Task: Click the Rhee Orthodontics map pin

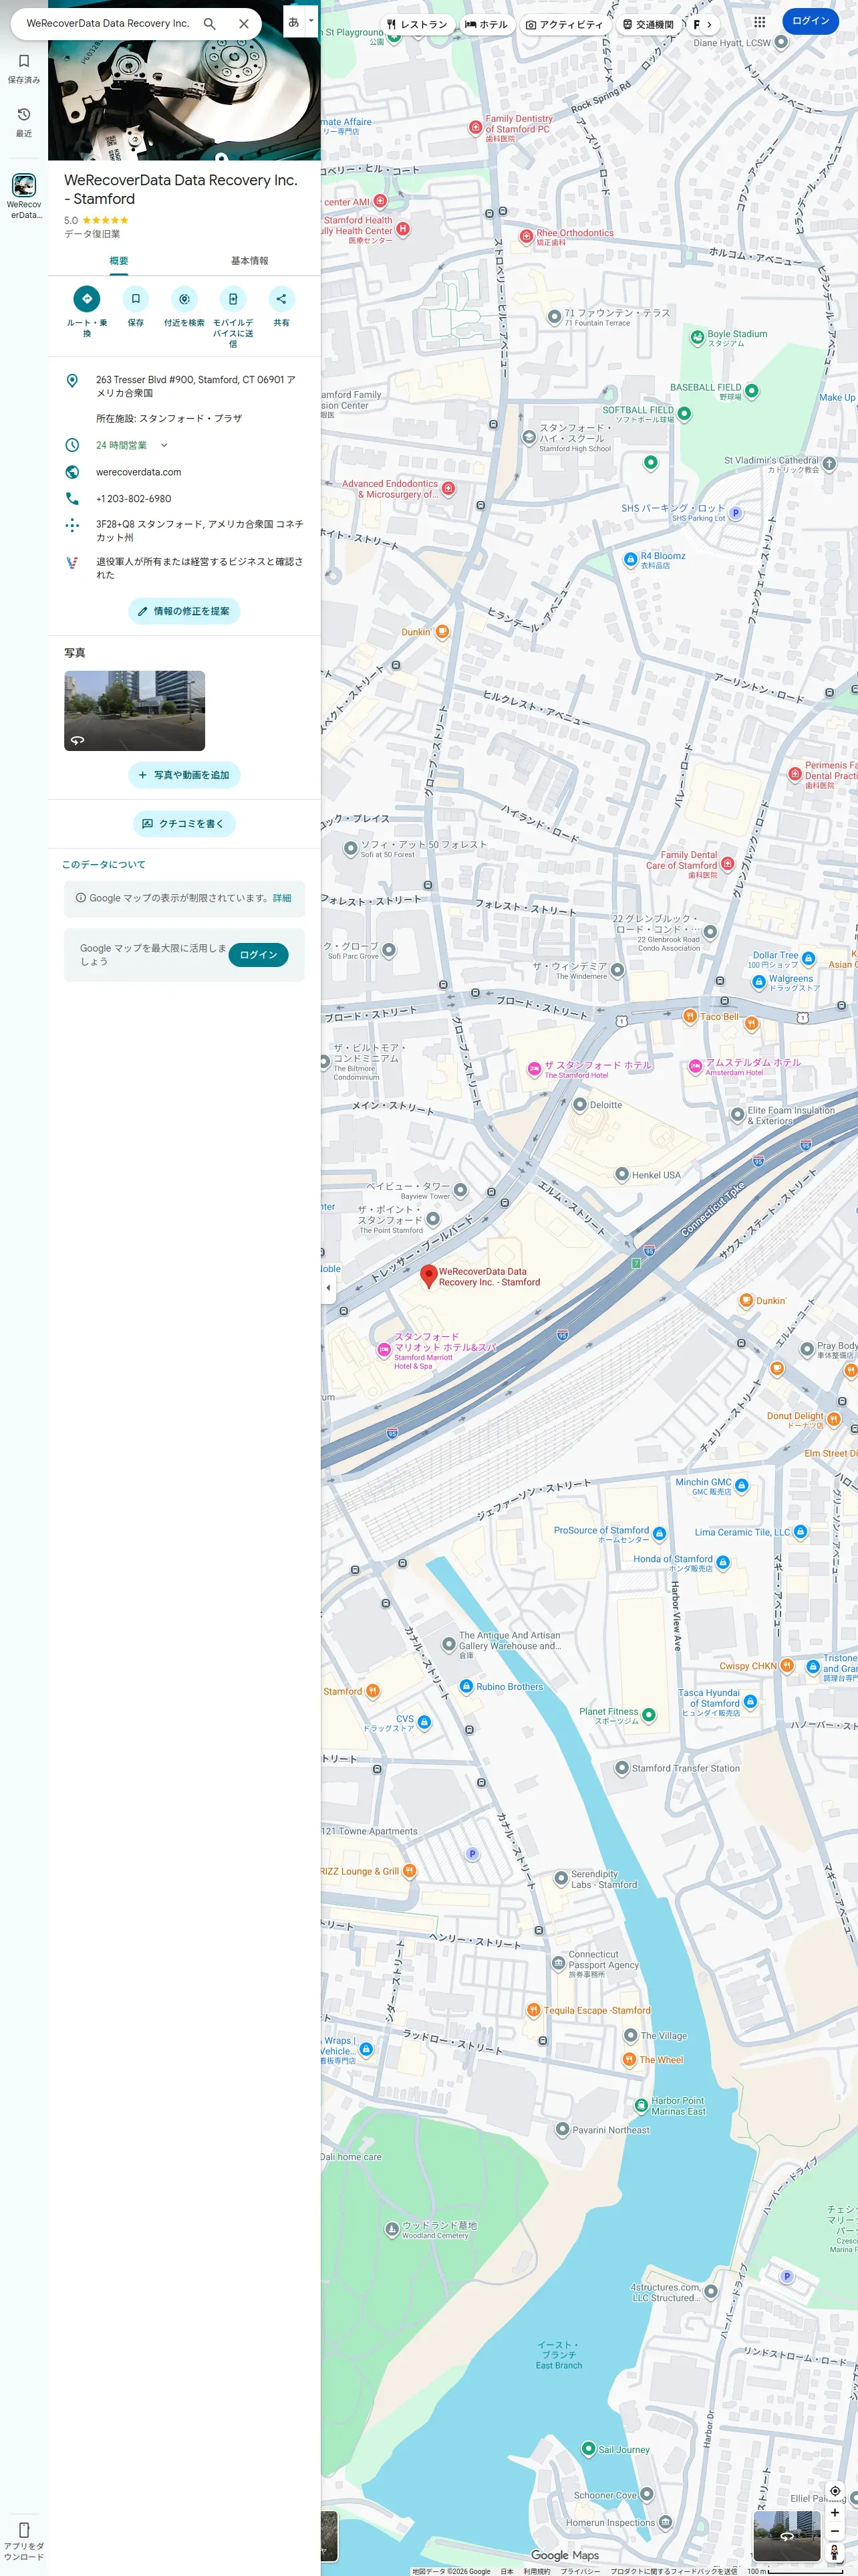Action: pos(527,236)
